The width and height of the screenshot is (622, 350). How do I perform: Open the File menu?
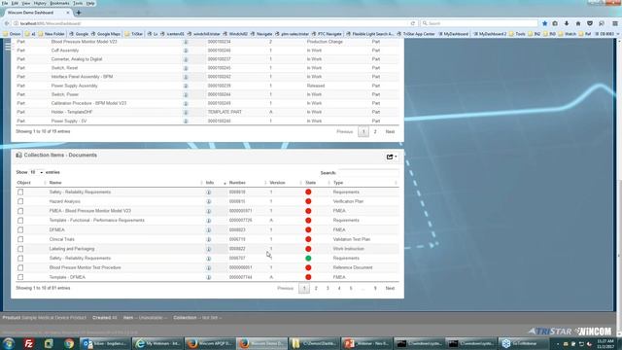coord(4,3)
